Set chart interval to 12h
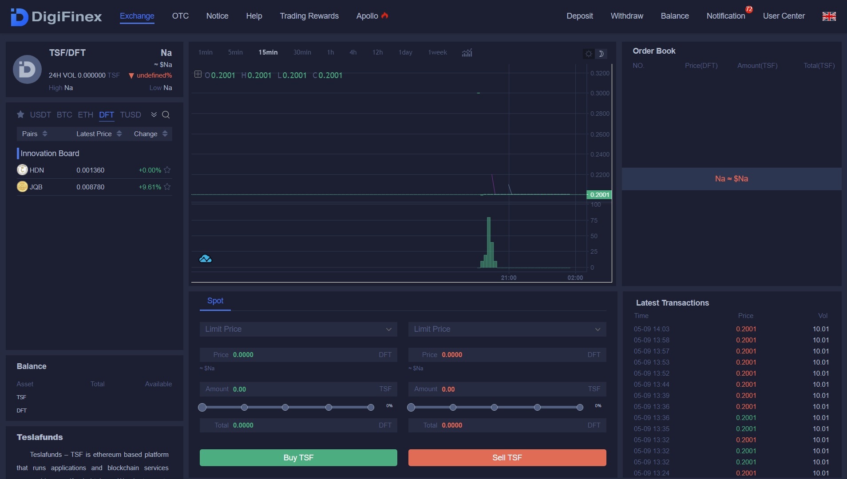The image size is (847, 479). coord(377,52)
